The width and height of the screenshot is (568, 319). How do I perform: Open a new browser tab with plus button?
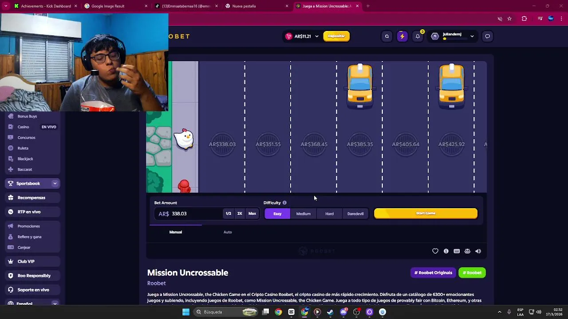point(368,6)
